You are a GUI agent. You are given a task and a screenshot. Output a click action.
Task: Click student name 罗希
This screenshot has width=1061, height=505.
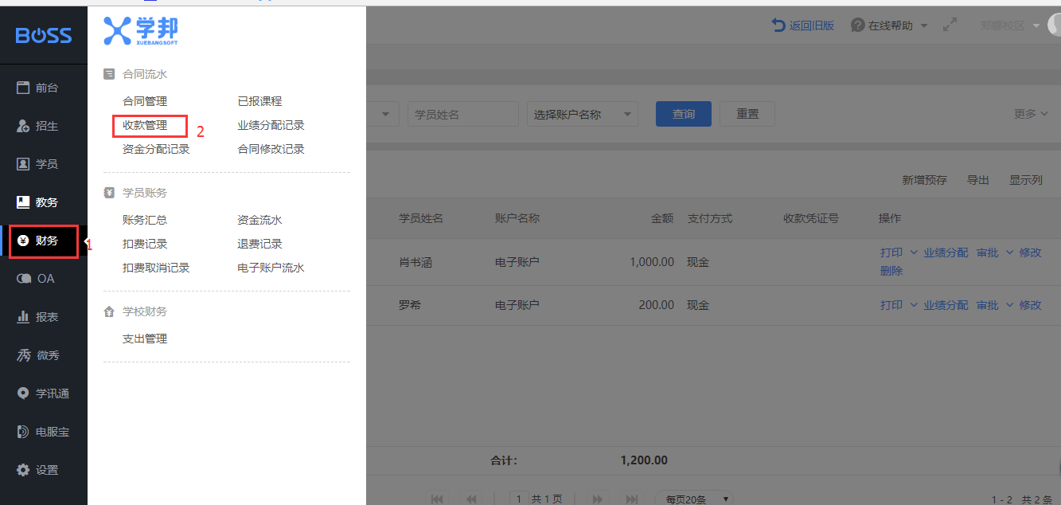point(410,305)
